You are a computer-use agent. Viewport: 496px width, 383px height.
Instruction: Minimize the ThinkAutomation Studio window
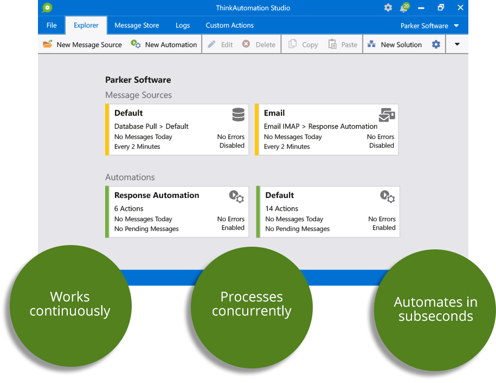coord(421,8)
